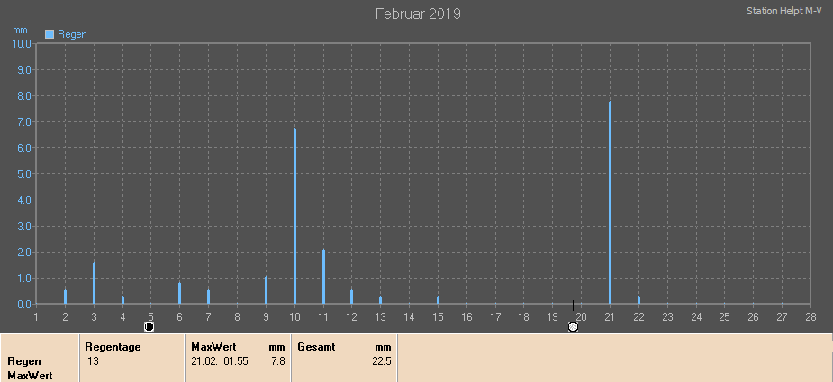Image resolution: width=833 pixels, height=382 pixels.
Task: Click the x-axis label for day 28
Action: pos(810,317)
